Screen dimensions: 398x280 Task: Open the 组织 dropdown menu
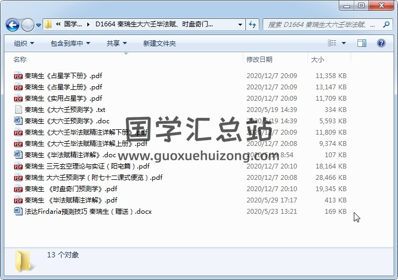tap(24, 43)
